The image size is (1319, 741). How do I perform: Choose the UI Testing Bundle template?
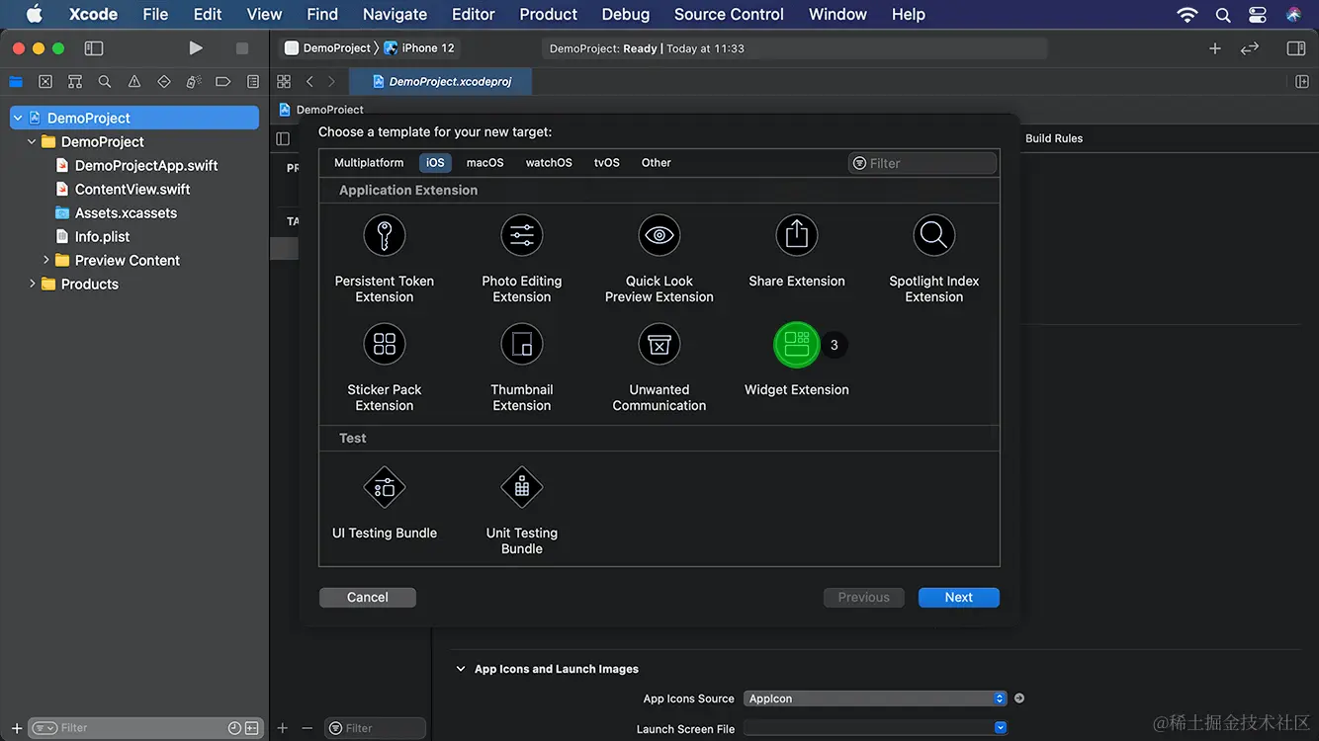pos(385,488)
